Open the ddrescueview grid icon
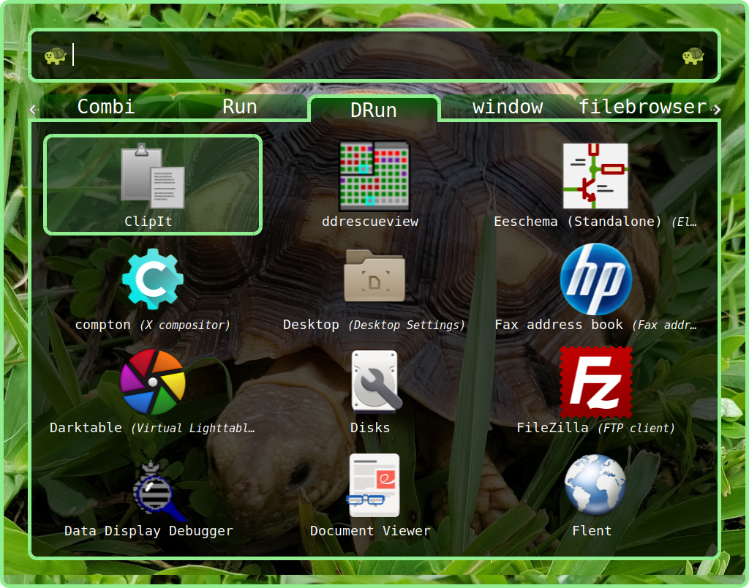 point(373,176)
